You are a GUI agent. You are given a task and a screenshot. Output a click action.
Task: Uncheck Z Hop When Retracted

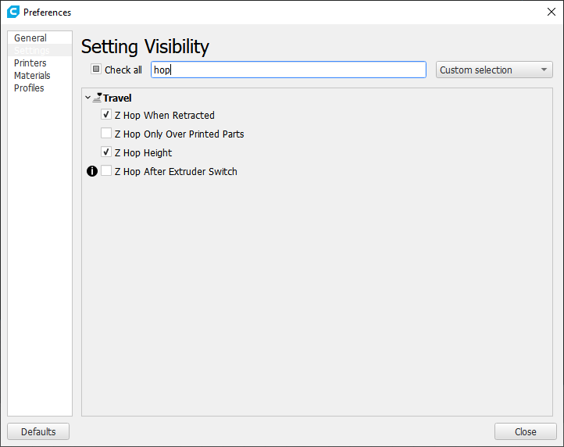106,115
